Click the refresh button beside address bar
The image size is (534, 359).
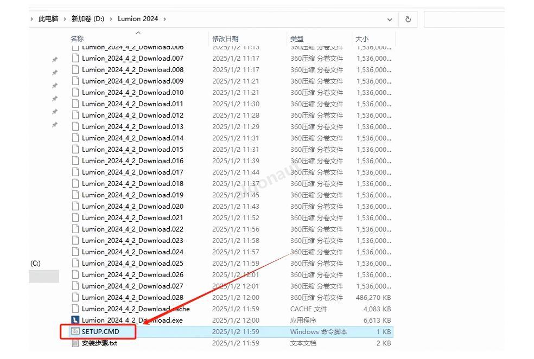coord(408,20)
